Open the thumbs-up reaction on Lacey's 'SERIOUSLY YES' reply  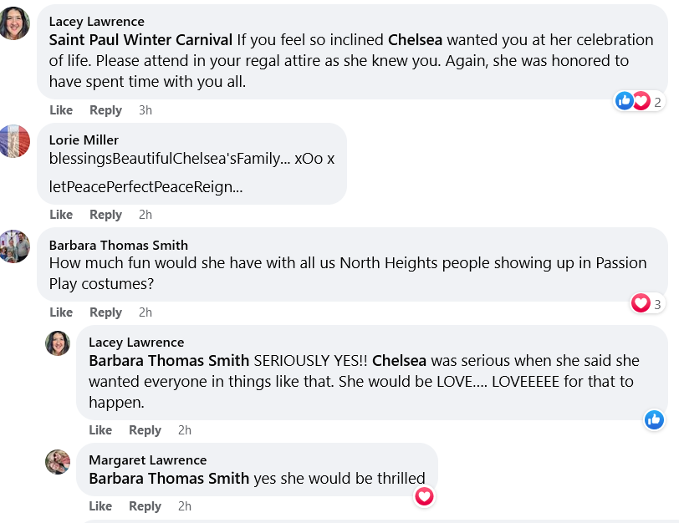(654, 419)
